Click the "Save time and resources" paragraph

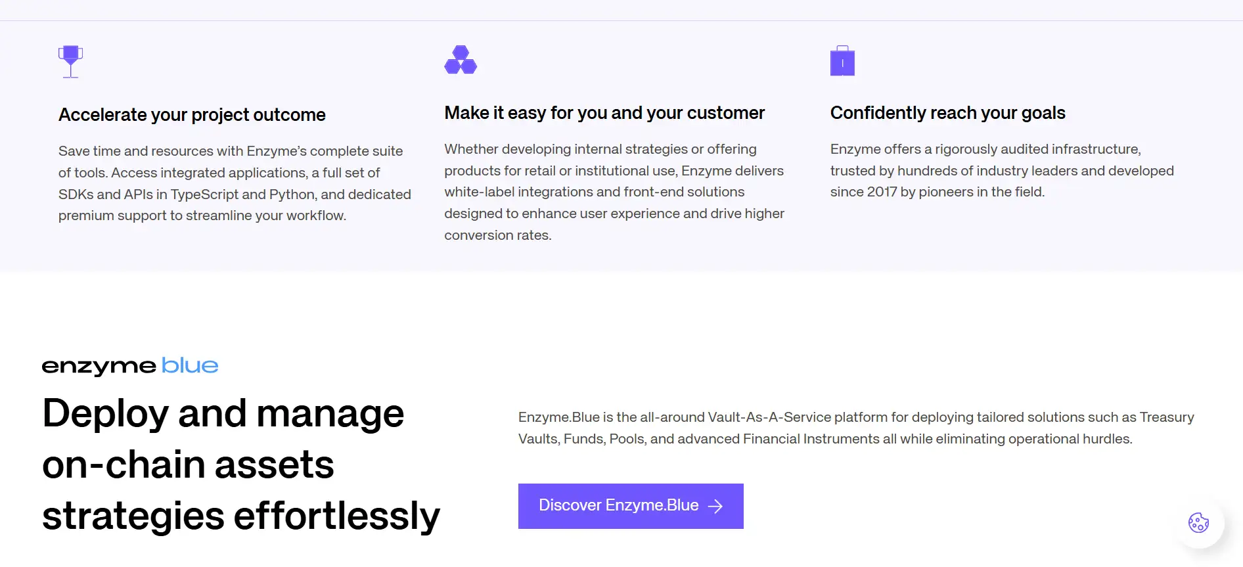[x=235, y=183]
